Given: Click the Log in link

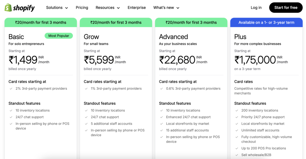Looking at the screenshot, I should pos(256,7).
